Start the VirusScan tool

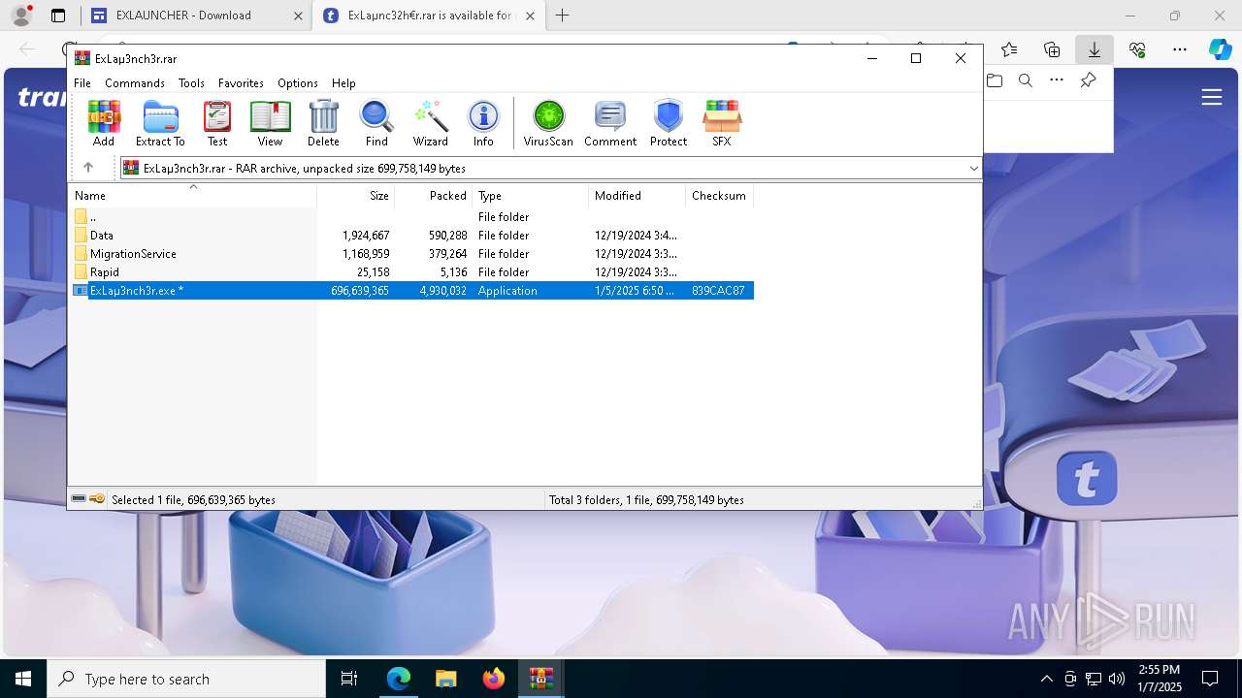tap(548, 123)
